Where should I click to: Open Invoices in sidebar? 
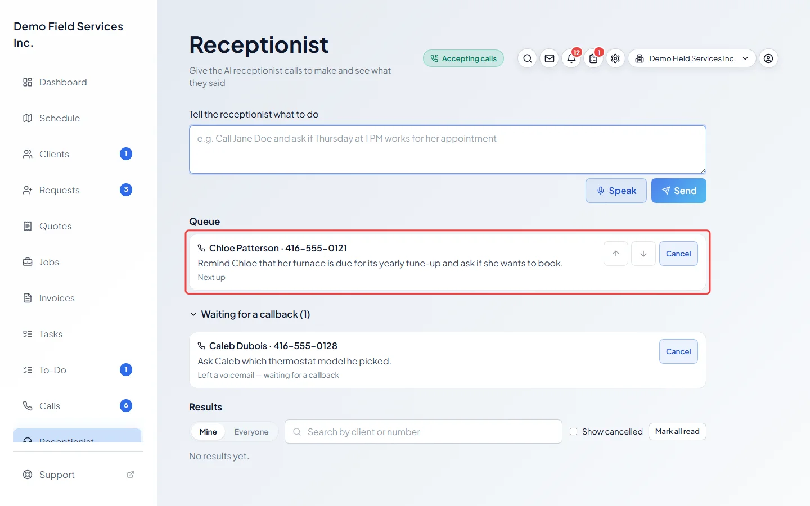click(78, 298)
